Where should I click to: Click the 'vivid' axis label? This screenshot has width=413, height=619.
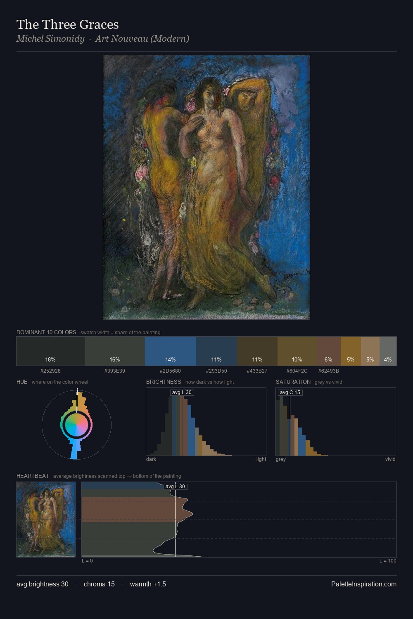click(x=390, y=459)
